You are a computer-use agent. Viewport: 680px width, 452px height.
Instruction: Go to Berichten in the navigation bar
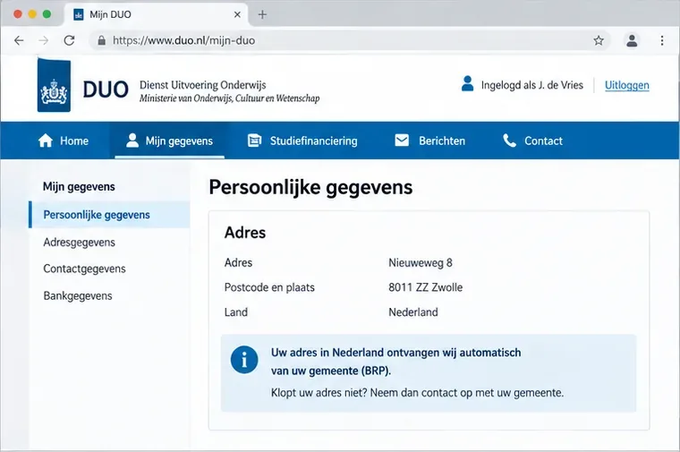(x=429, y=141)
